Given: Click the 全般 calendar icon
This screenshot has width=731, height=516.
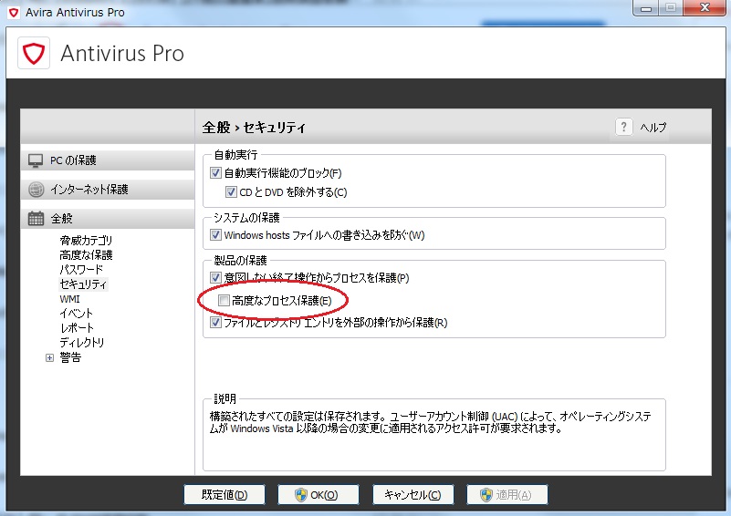Looking at the screenshot, I should click(36, 219).
